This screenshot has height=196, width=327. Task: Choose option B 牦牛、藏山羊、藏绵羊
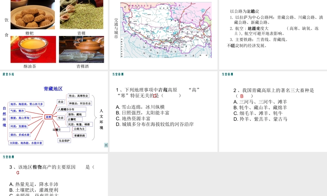click(260, 108)
